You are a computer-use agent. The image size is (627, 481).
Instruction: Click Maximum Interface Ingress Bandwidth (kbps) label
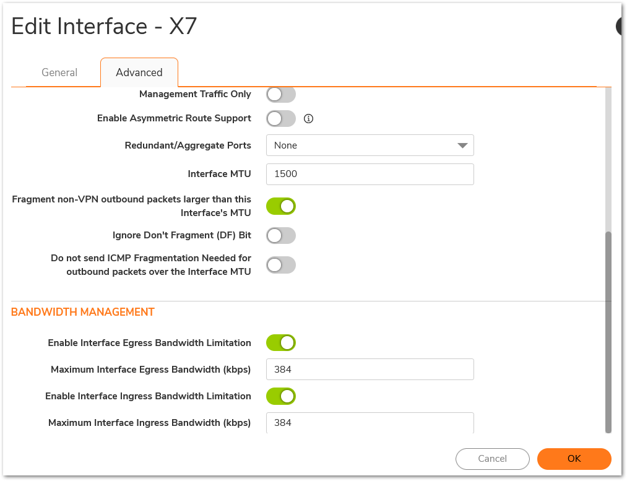tap(150, 423)
